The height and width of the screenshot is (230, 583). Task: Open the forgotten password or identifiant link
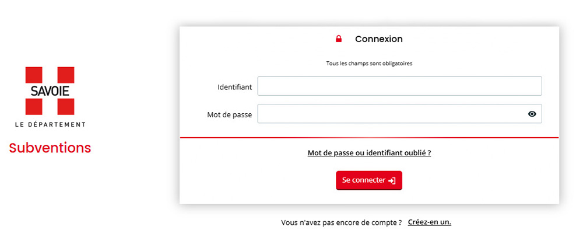[369, 153]
